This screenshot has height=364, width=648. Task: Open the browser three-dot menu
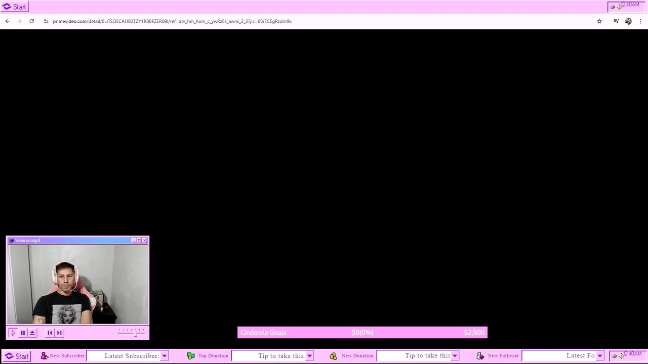tap(641, 21)
